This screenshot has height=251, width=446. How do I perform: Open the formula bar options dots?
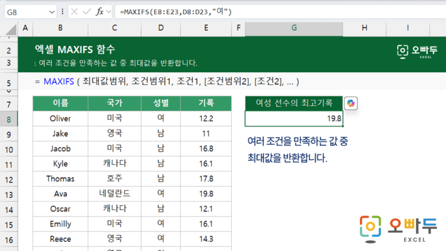[x=63, y=12]
